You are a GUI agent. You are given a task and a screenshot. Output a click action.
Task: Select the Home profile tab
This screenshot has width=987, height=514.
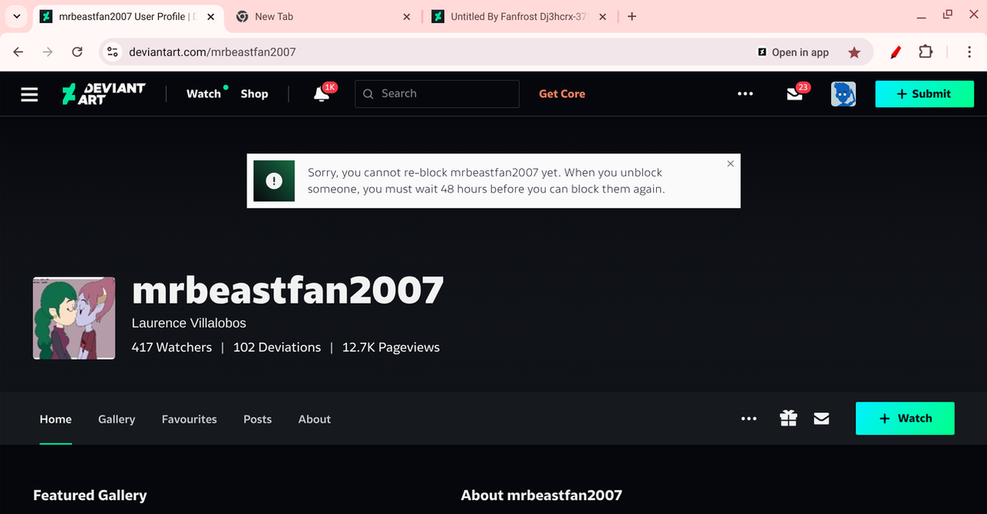(x=56, y=419)
